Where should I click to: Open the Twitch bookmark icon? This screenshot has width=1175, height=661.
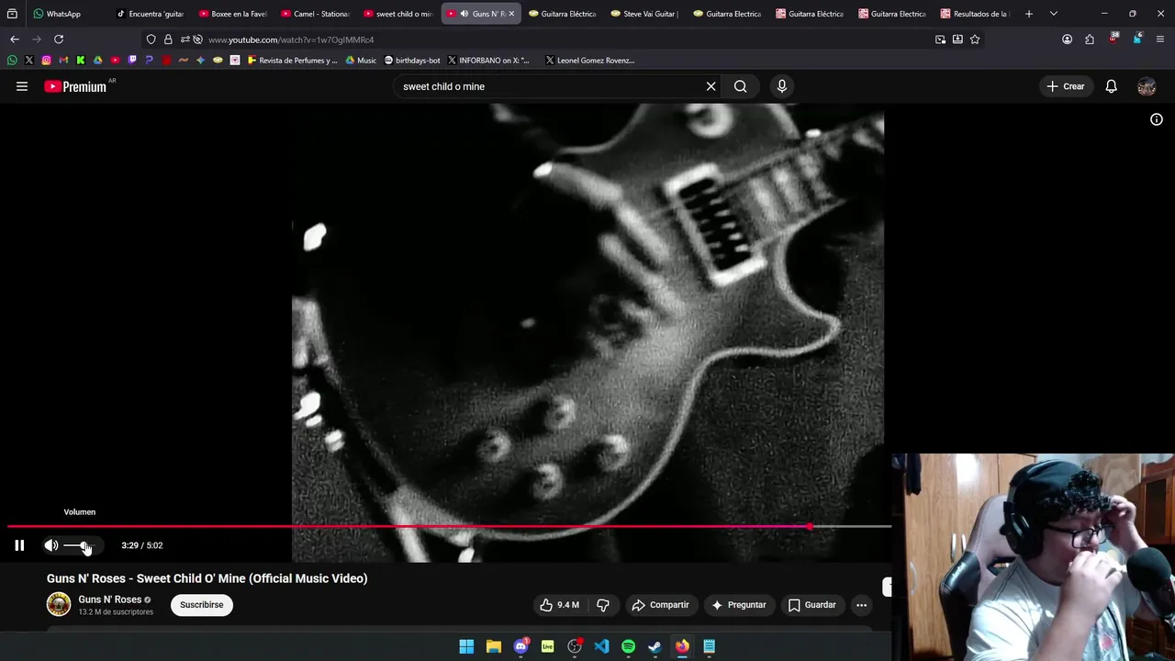point(132,61)
